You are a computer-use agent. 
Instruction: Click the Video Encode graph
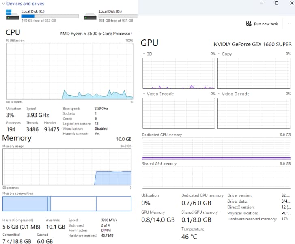click(179, 113)
